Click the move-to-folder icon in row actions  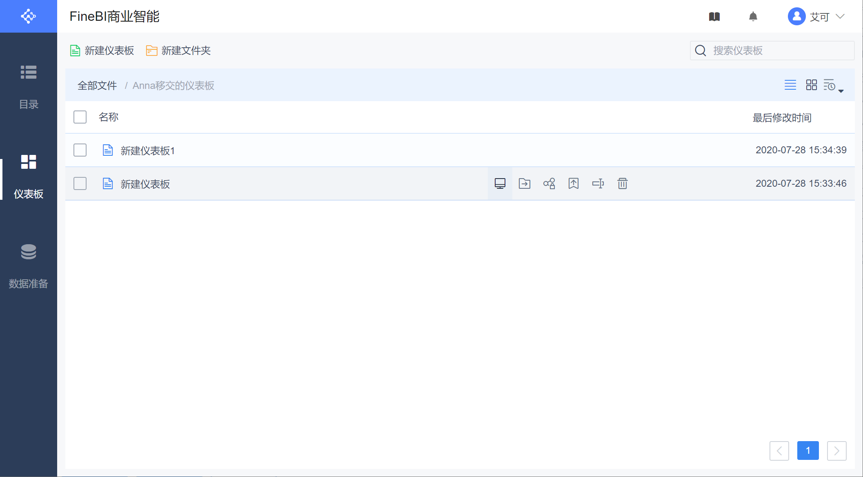(524, 183)
